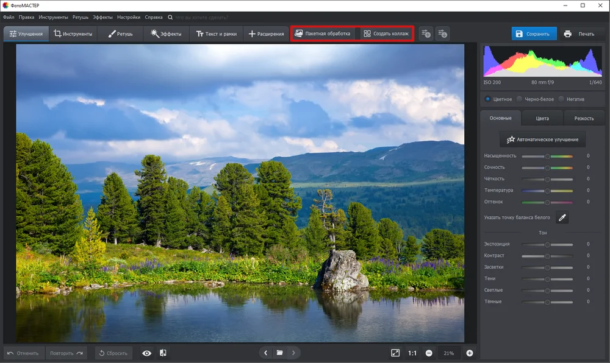Go to the previous photo with the left arrow
610x363 pixels.
tap(266, 353)
